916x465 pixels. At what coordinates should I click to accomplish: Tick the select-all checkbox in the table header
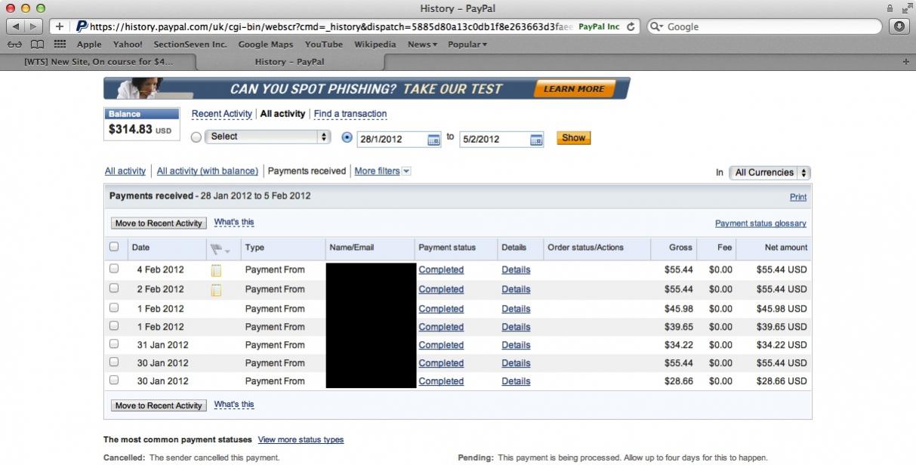point(114,247)
